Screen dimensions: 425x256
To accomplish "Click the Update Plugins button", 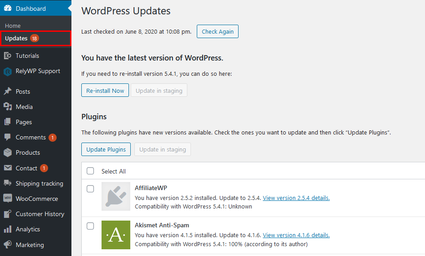I will [106, 149].
